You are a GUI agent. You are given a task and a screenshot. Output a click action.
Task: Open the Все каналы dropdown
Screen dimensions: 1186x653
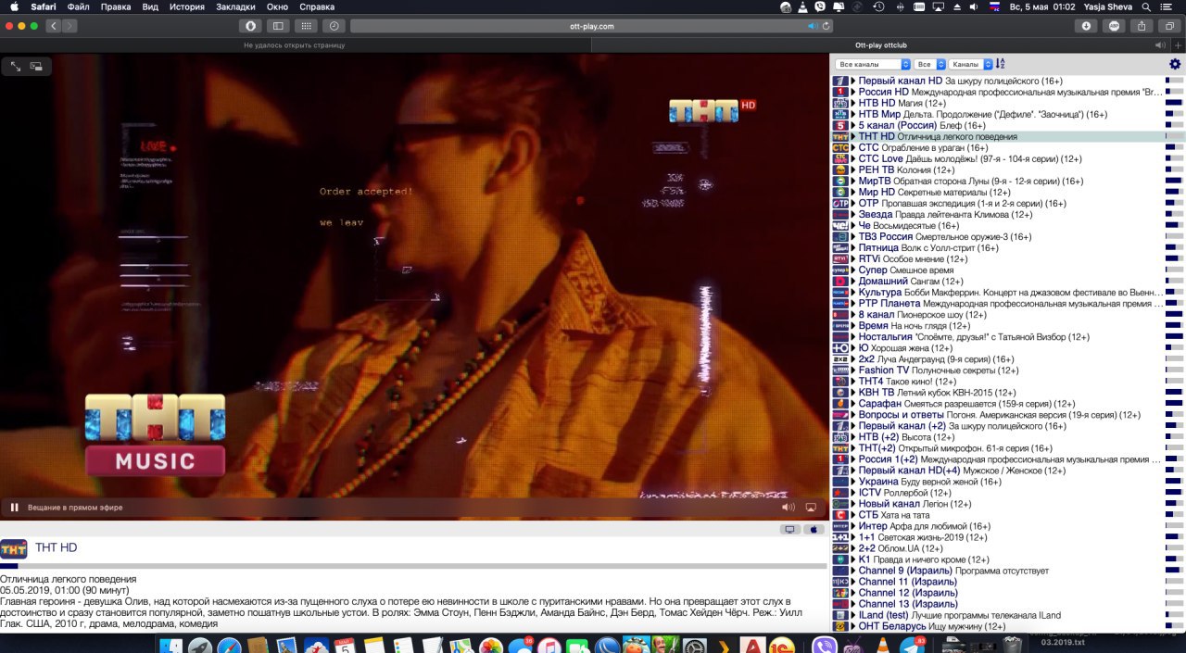coord(873,64)
